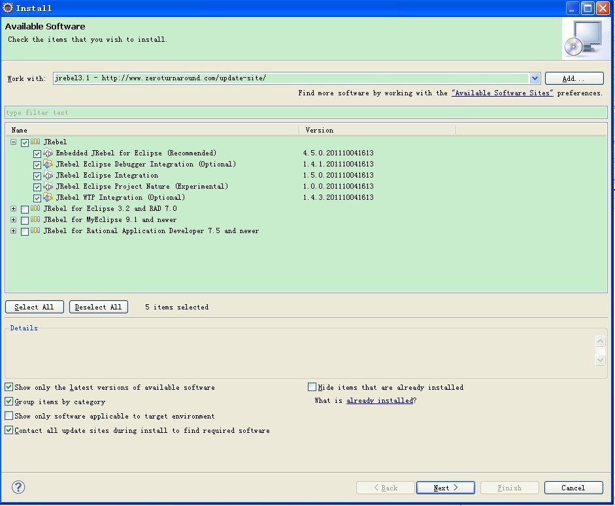This screenshot has height=506, width=615.
Task: Close the Install window
Action: (603, 8)
